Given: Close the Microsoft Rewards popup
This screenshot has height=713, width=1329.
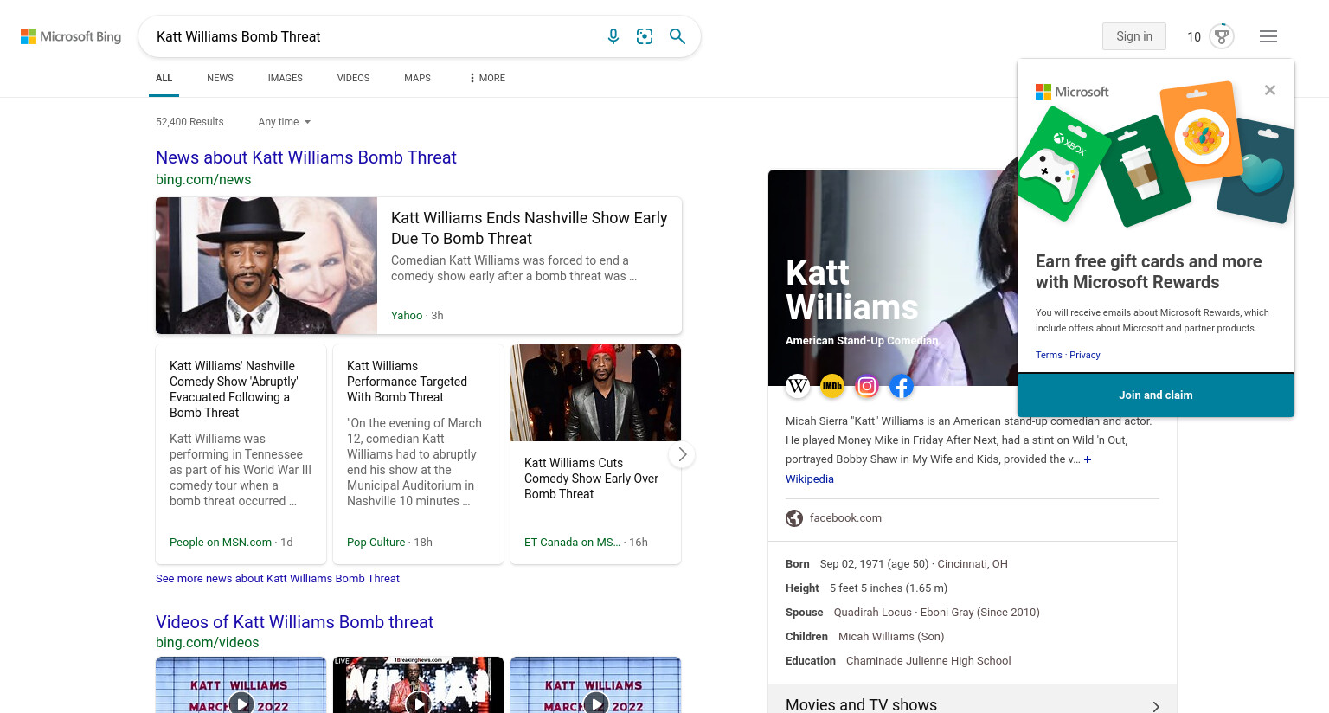Looking at the screenshot, I should click(x=1270, y=90).
